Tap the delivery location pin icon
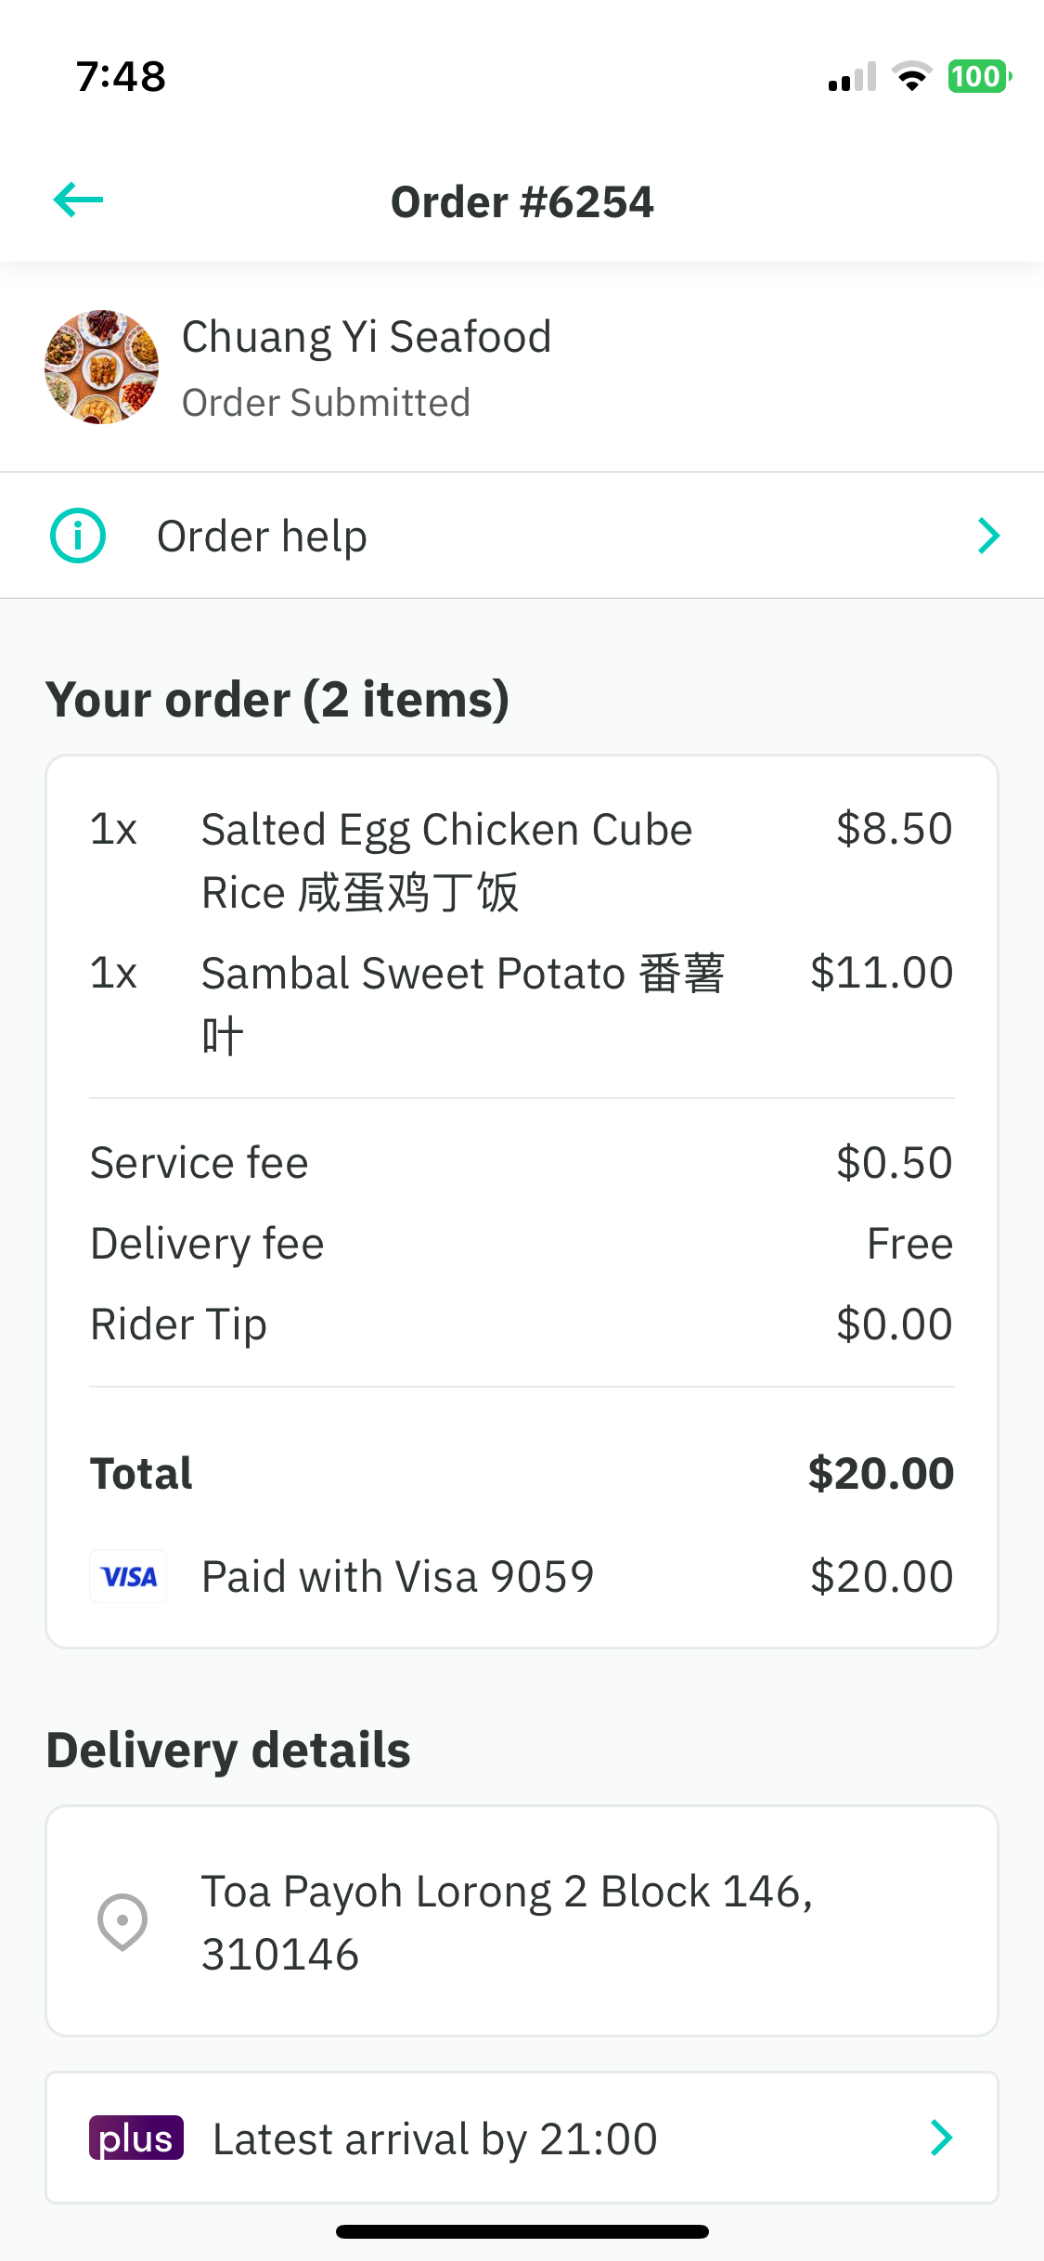The height and width of the screenshot is (2261, 1044). pyautogui.click(x=122, y=1921)
